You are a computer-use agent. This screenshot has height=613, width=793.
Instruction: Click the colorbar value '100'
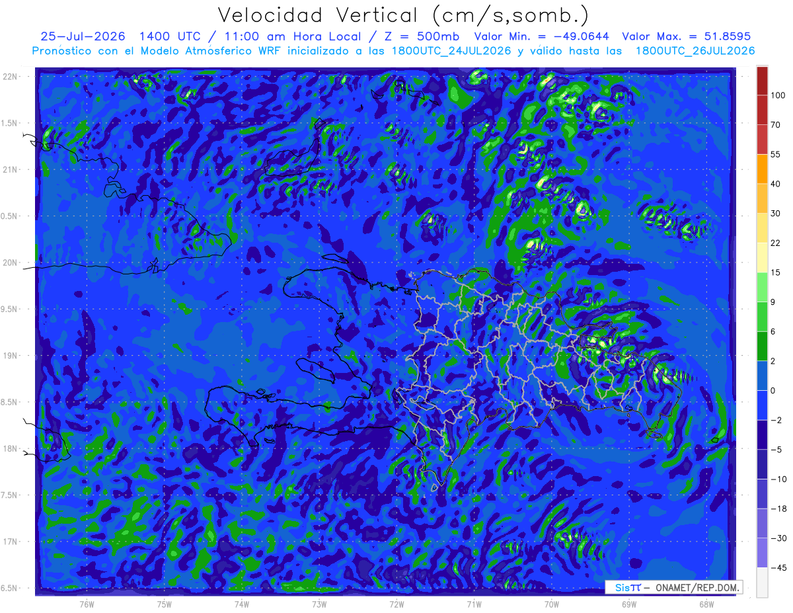coord(778,95)
